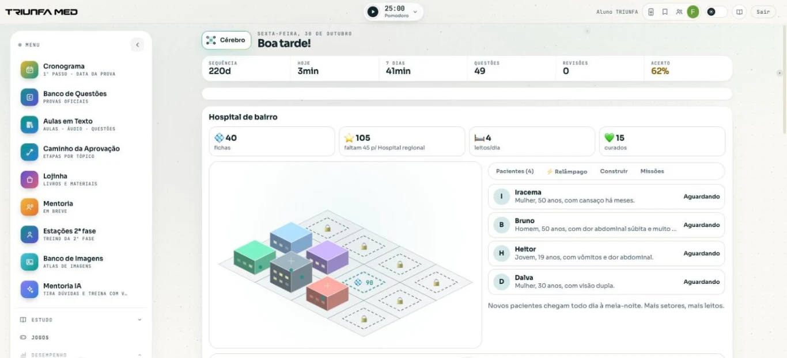Start the Pomodoro timer play button

pyautogui.click(x=373, y=11)
